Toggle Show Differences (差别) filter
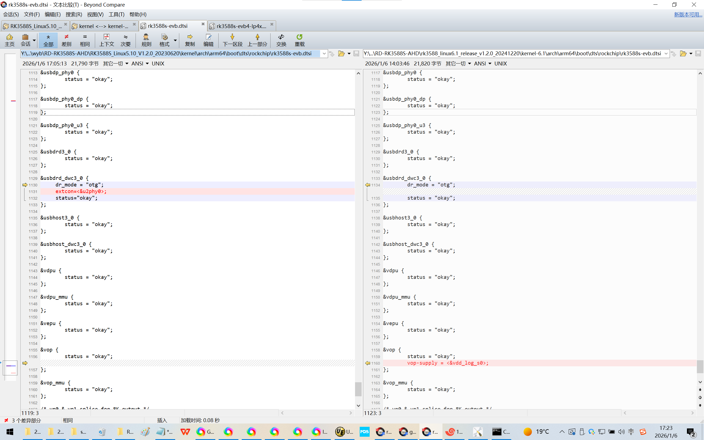The width and height of the screenshot is (704, 440). 66,40
